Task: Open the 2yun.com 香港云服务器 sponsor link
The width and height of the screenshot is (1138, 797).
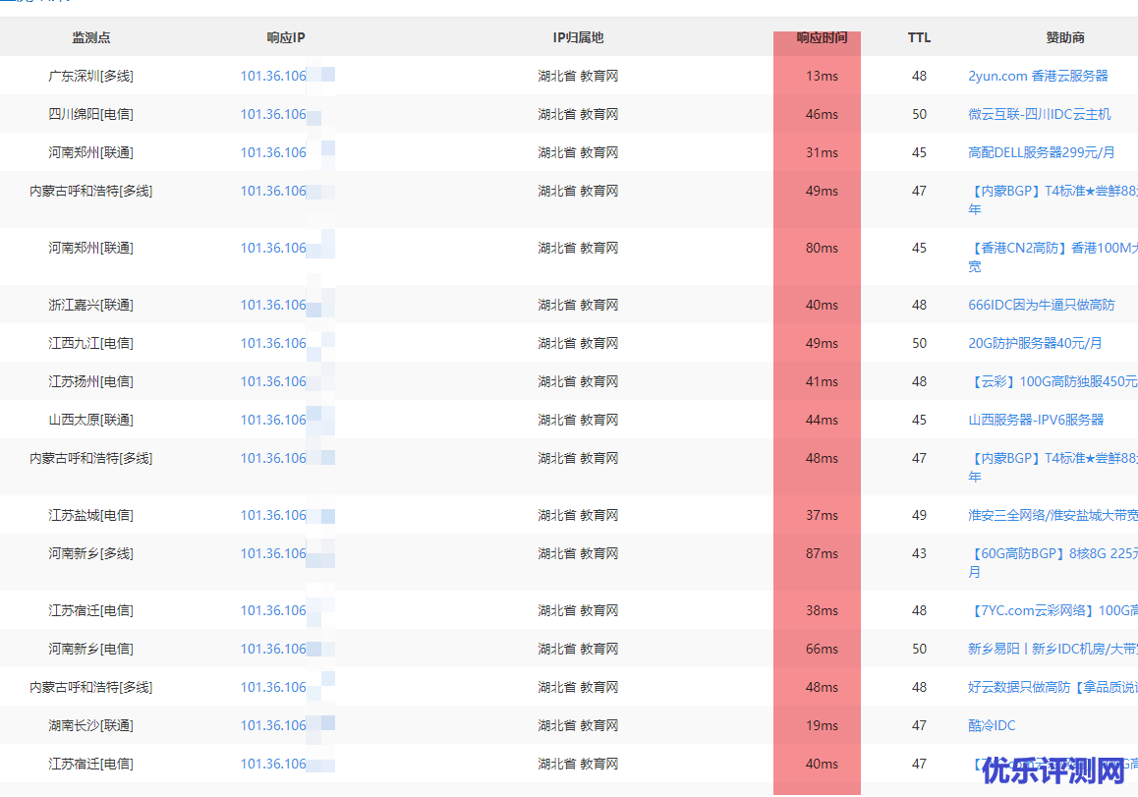Action: [x=1037, y=76]
